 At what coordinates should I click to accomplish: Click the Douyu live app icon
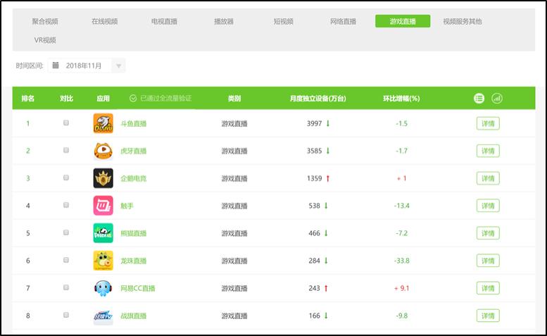[x=103, y=123]
